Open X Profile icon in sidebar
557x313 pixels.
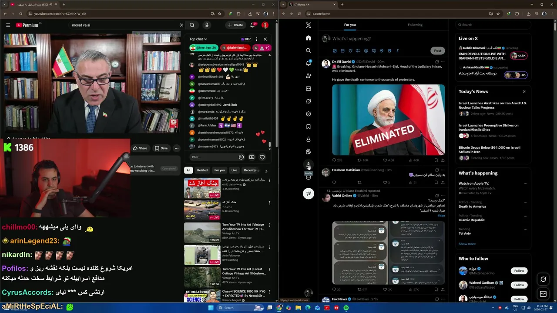click(309, 165)
